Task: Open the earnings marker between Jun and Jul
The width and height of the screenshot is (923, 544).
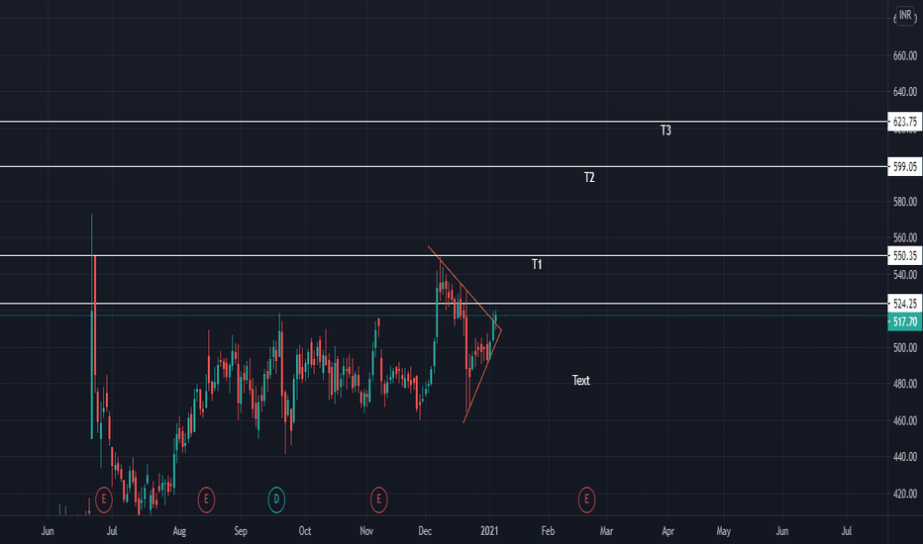Action: [104, 499]
